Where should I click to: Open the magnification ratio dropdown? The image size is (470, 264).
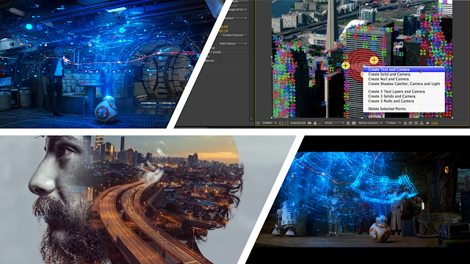[270, 123]
